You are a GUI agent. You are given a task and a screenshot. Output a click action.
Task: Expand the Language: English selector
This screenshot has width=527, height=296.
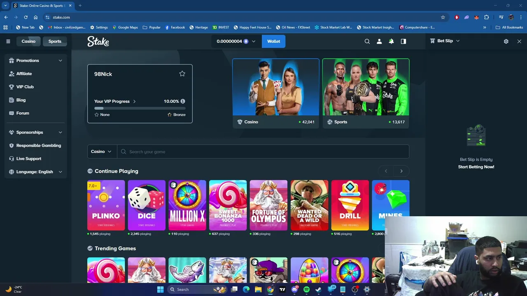point(36,172)
